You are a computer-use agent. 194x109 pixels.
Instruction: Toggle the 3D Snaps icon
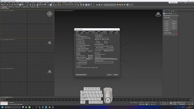pos(53,5)
